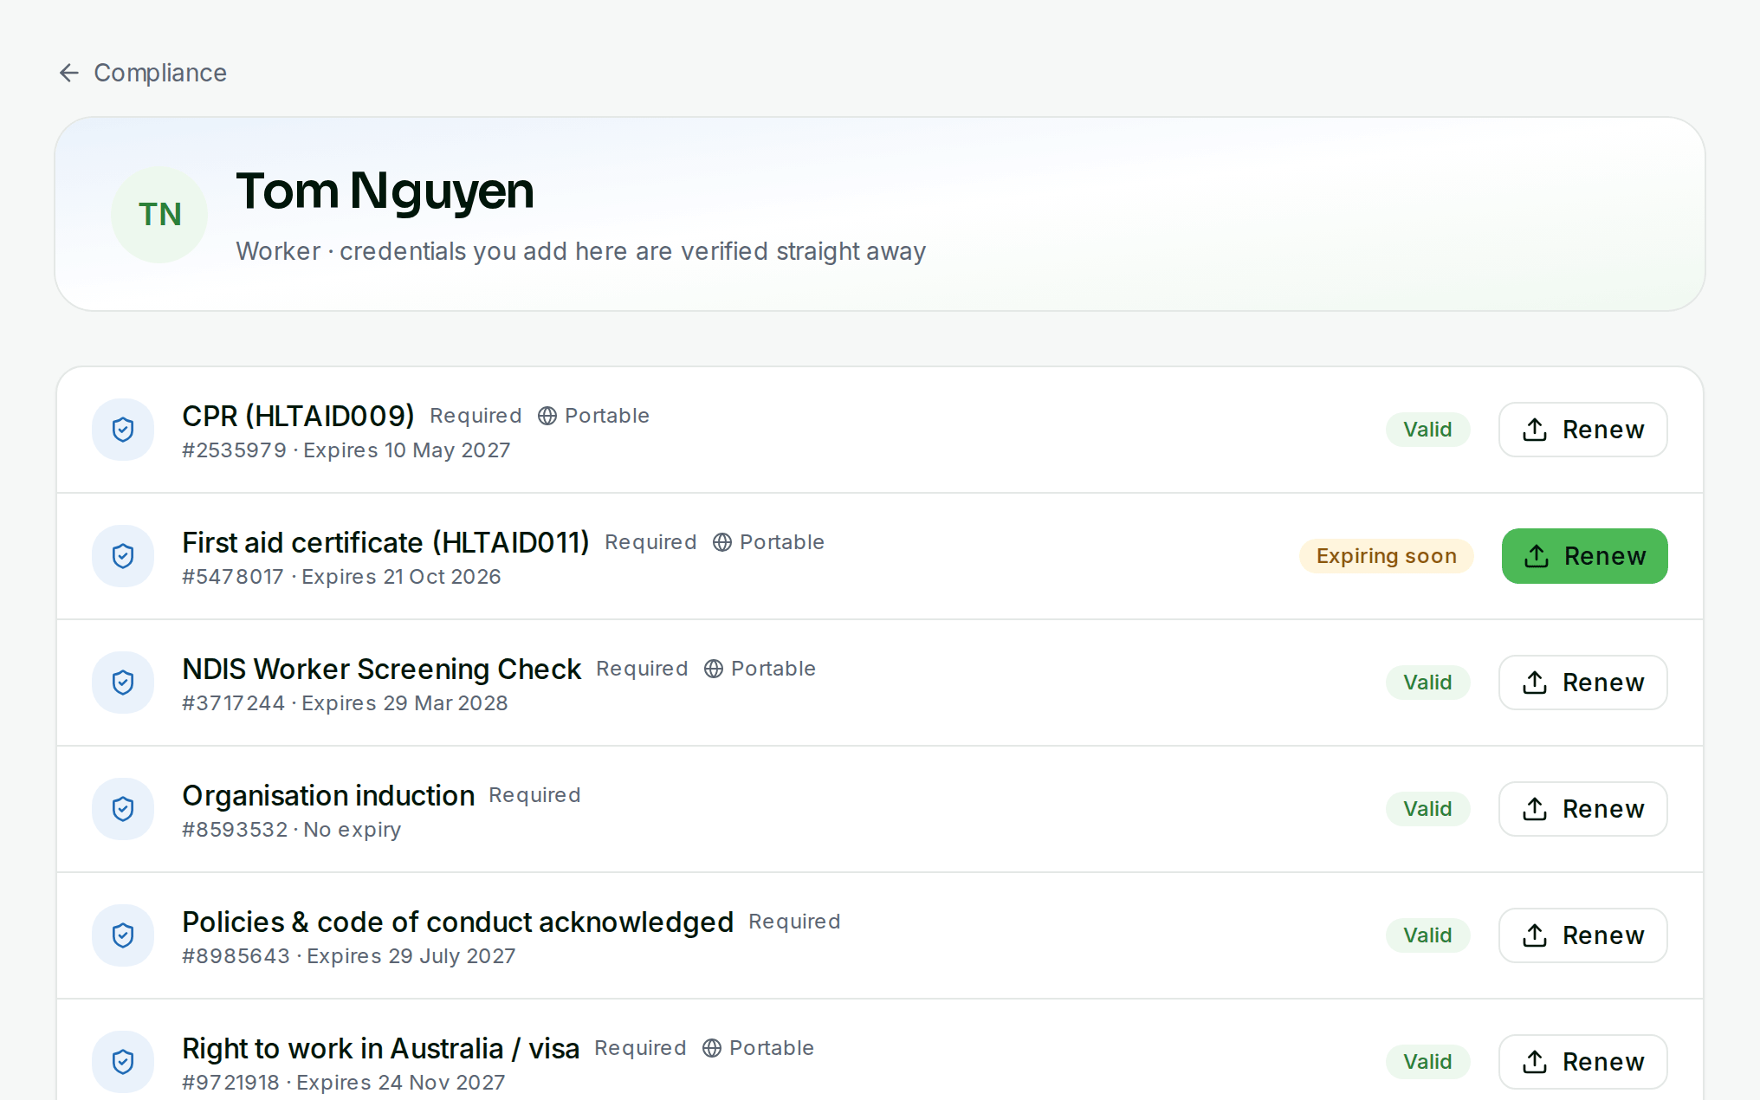Image resolution: width=1760 pixels, height=1100 pixels.
Task: Renew the NDIS Worker Screening Check
Action: click(x=1583, y=683)
